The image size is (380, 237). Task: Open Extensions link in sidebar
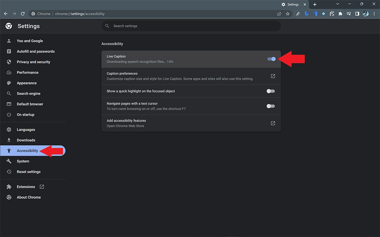tap(26, 187)
